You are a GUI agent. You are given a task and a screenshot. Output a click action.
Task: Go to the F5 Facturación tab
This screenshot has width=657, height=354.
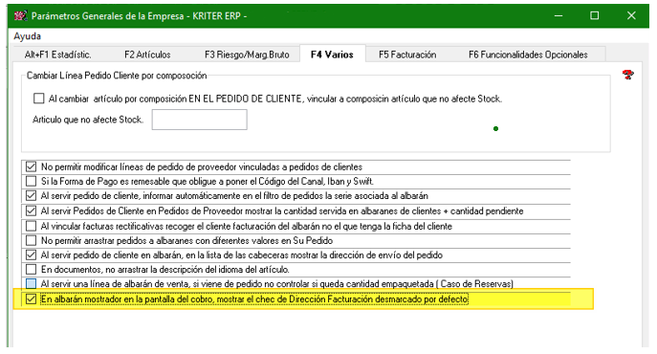(407, 55)
